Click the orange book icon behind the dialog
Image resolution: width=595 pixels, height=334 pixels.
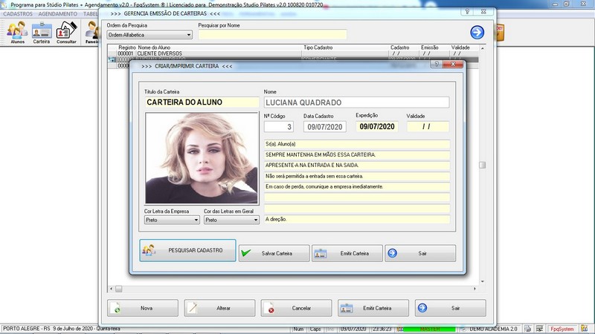[500, 32]
